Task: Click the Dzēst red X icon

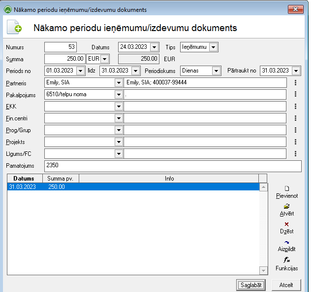Action: [286, 224]
